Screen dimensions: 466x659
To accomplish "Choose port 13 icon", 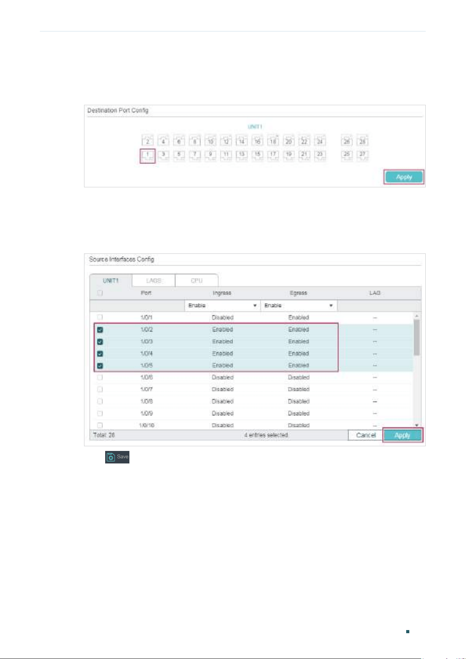I will [242, 155].
